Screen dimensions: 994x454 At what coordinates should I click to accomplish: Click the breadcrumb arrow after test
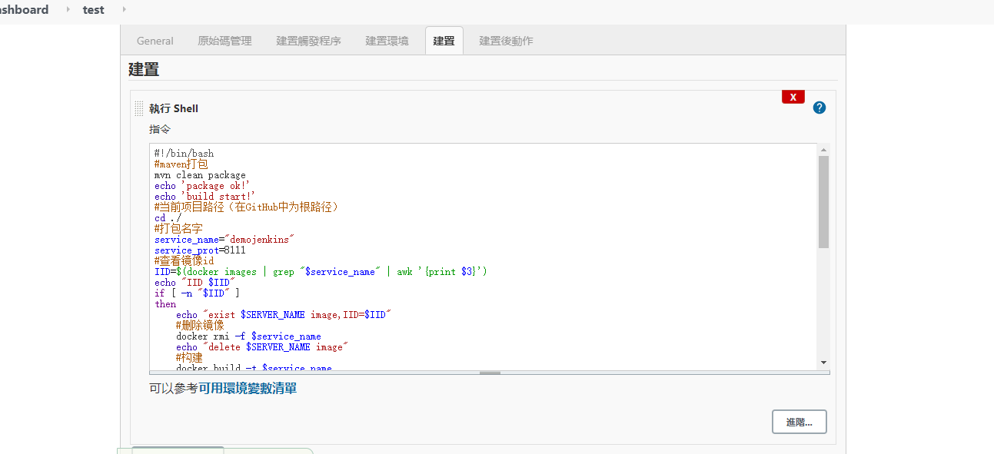[124, 9]
